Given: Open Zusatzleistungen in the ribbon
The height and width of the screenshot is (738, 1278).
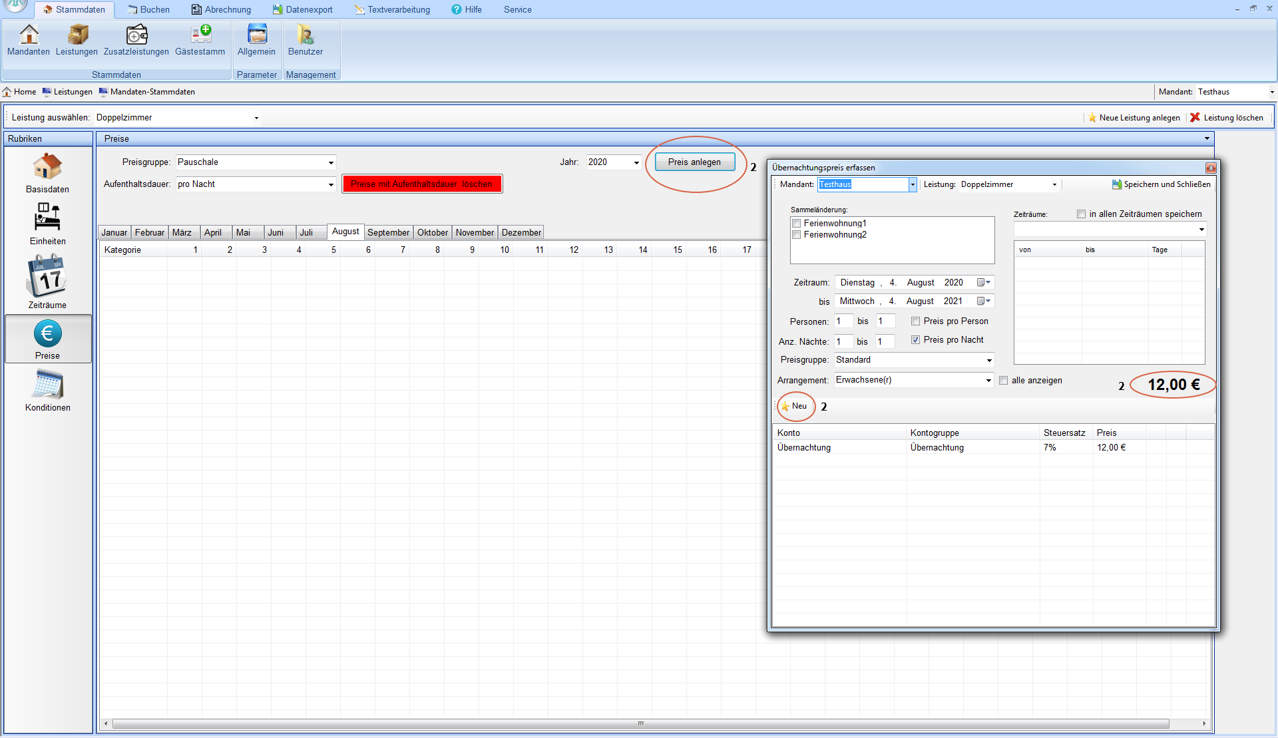Looking at the screenshot, I should 136,40.
